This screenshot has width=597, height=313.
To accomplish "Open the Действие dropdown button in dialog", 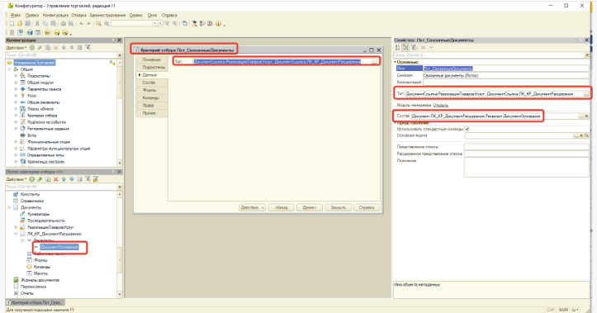I will (252, 207).
